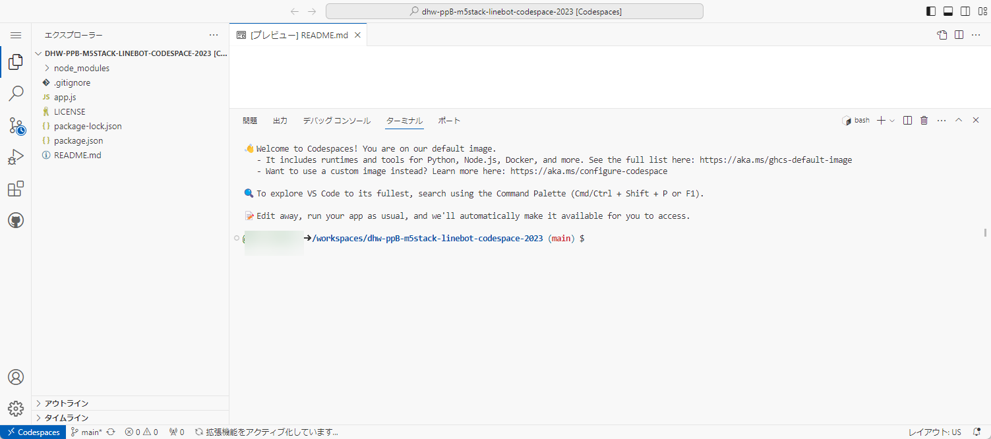991x439 pixels.
Task: Open the Source Control view
Action: (16, 125)
